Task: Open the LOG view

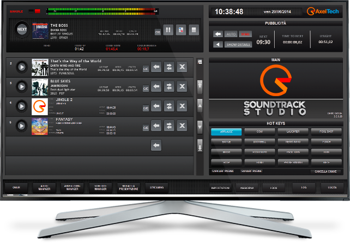Action: tap(304, 187)
